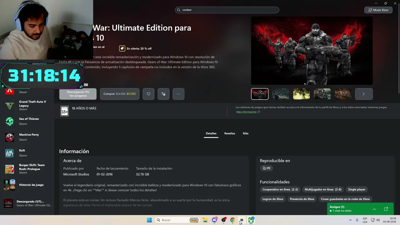Click the 52.76 GB install size value
This screenshot has height=225, width=400.
tap(142, 174)
